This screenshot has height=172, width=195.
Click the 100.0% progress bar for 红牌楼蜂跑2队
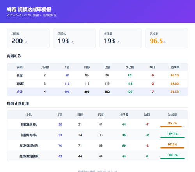click(x=172, y=158)
